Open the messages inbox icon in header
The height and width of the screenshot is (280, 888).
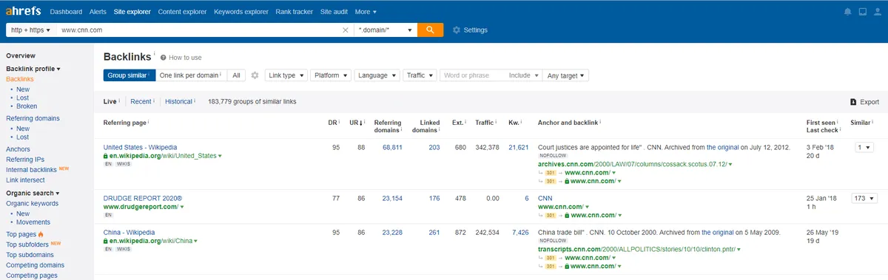pyautogui.click(x=862, y=12)
